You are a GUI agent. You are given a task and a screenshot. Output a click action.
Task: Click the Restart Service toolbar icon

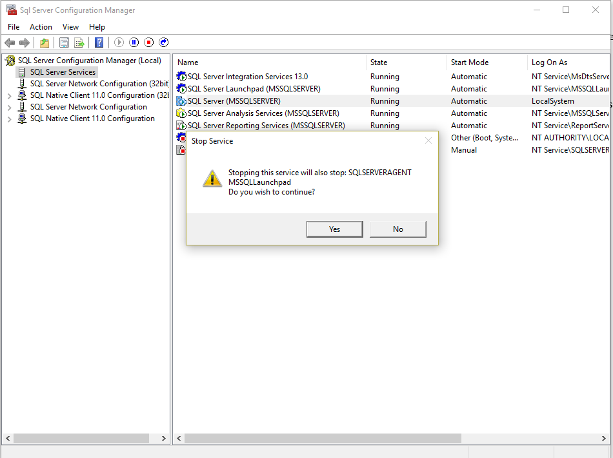[x=163, y=42]
